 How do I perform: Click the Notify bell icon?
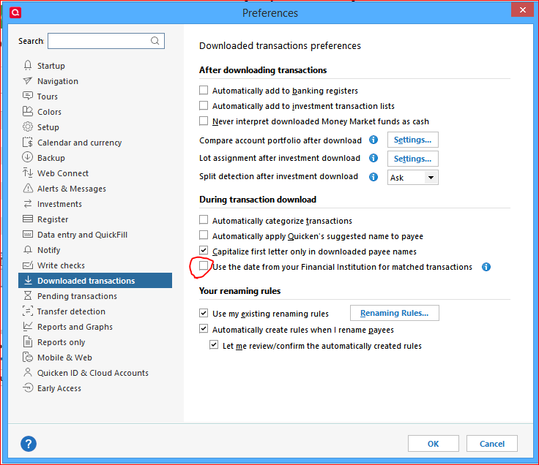[28, 249]
